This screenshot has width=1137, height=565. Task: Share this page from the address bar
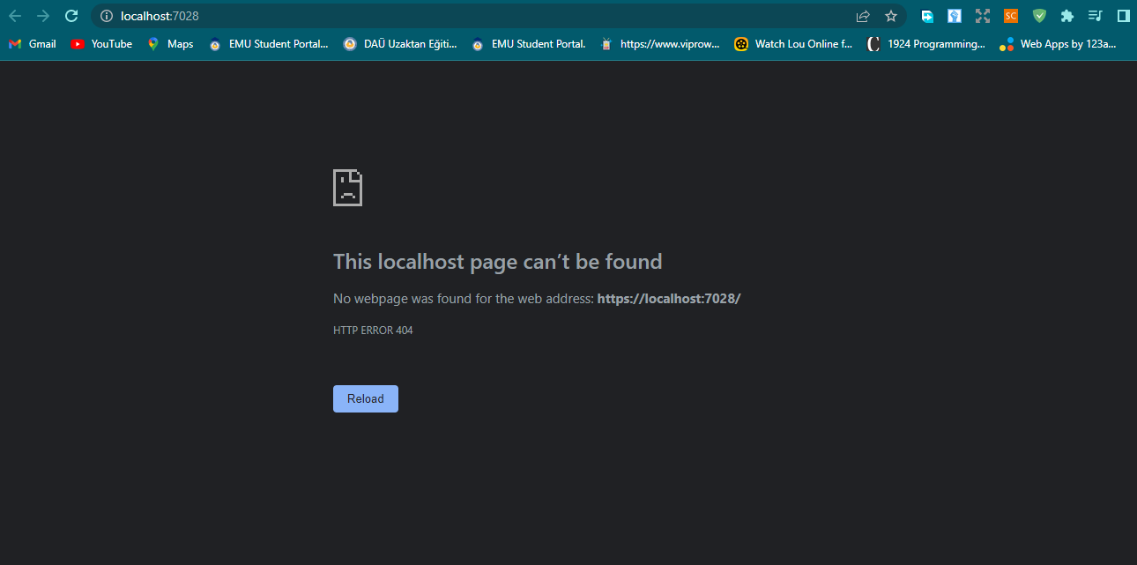(863, 16)
